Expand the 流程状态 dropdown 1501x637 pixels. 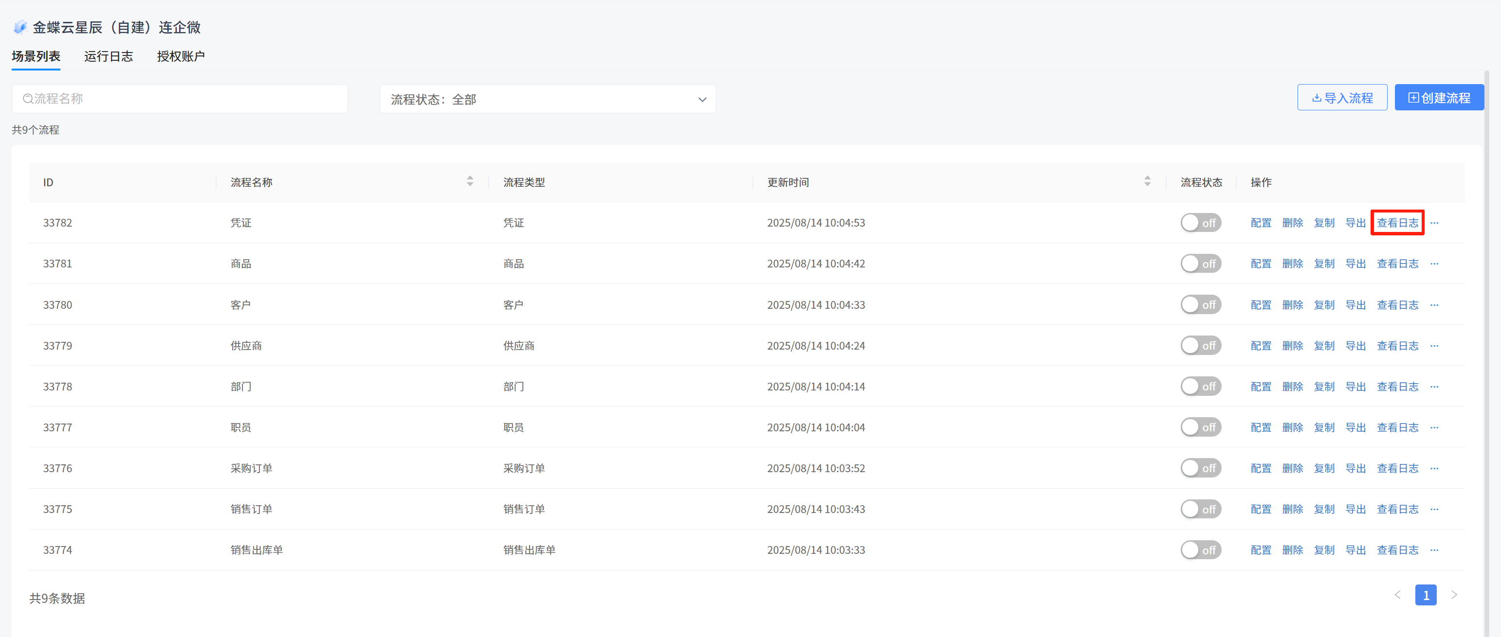click(x=547, y=100)
